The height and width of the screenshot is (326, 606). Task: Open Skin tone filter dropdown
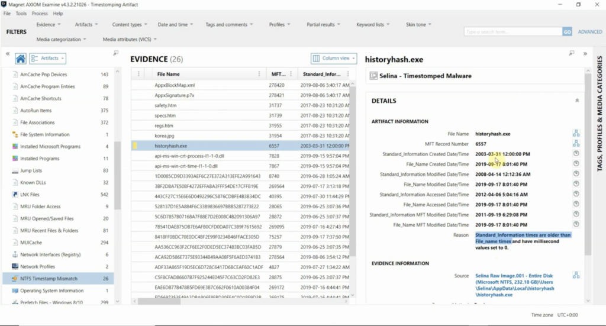pos(418,24)
